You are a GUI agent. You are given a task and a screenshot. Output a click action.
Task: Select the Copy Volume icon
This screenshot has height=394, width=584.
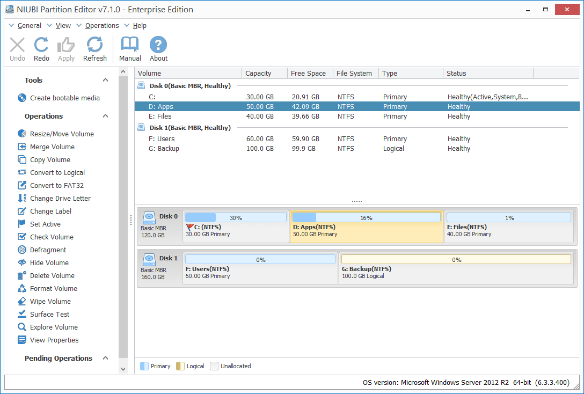(22, 159)
